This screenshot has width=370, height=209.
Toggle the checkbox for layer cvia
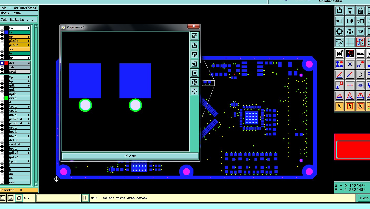pos(2,98)
